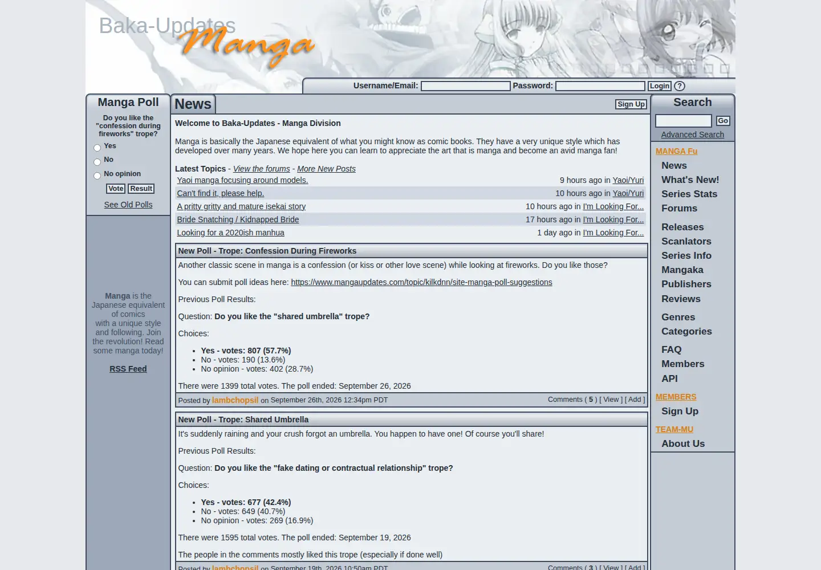
Task: Open the RSS Feed link
Action: pyautogui.click(x=128, y=369)
